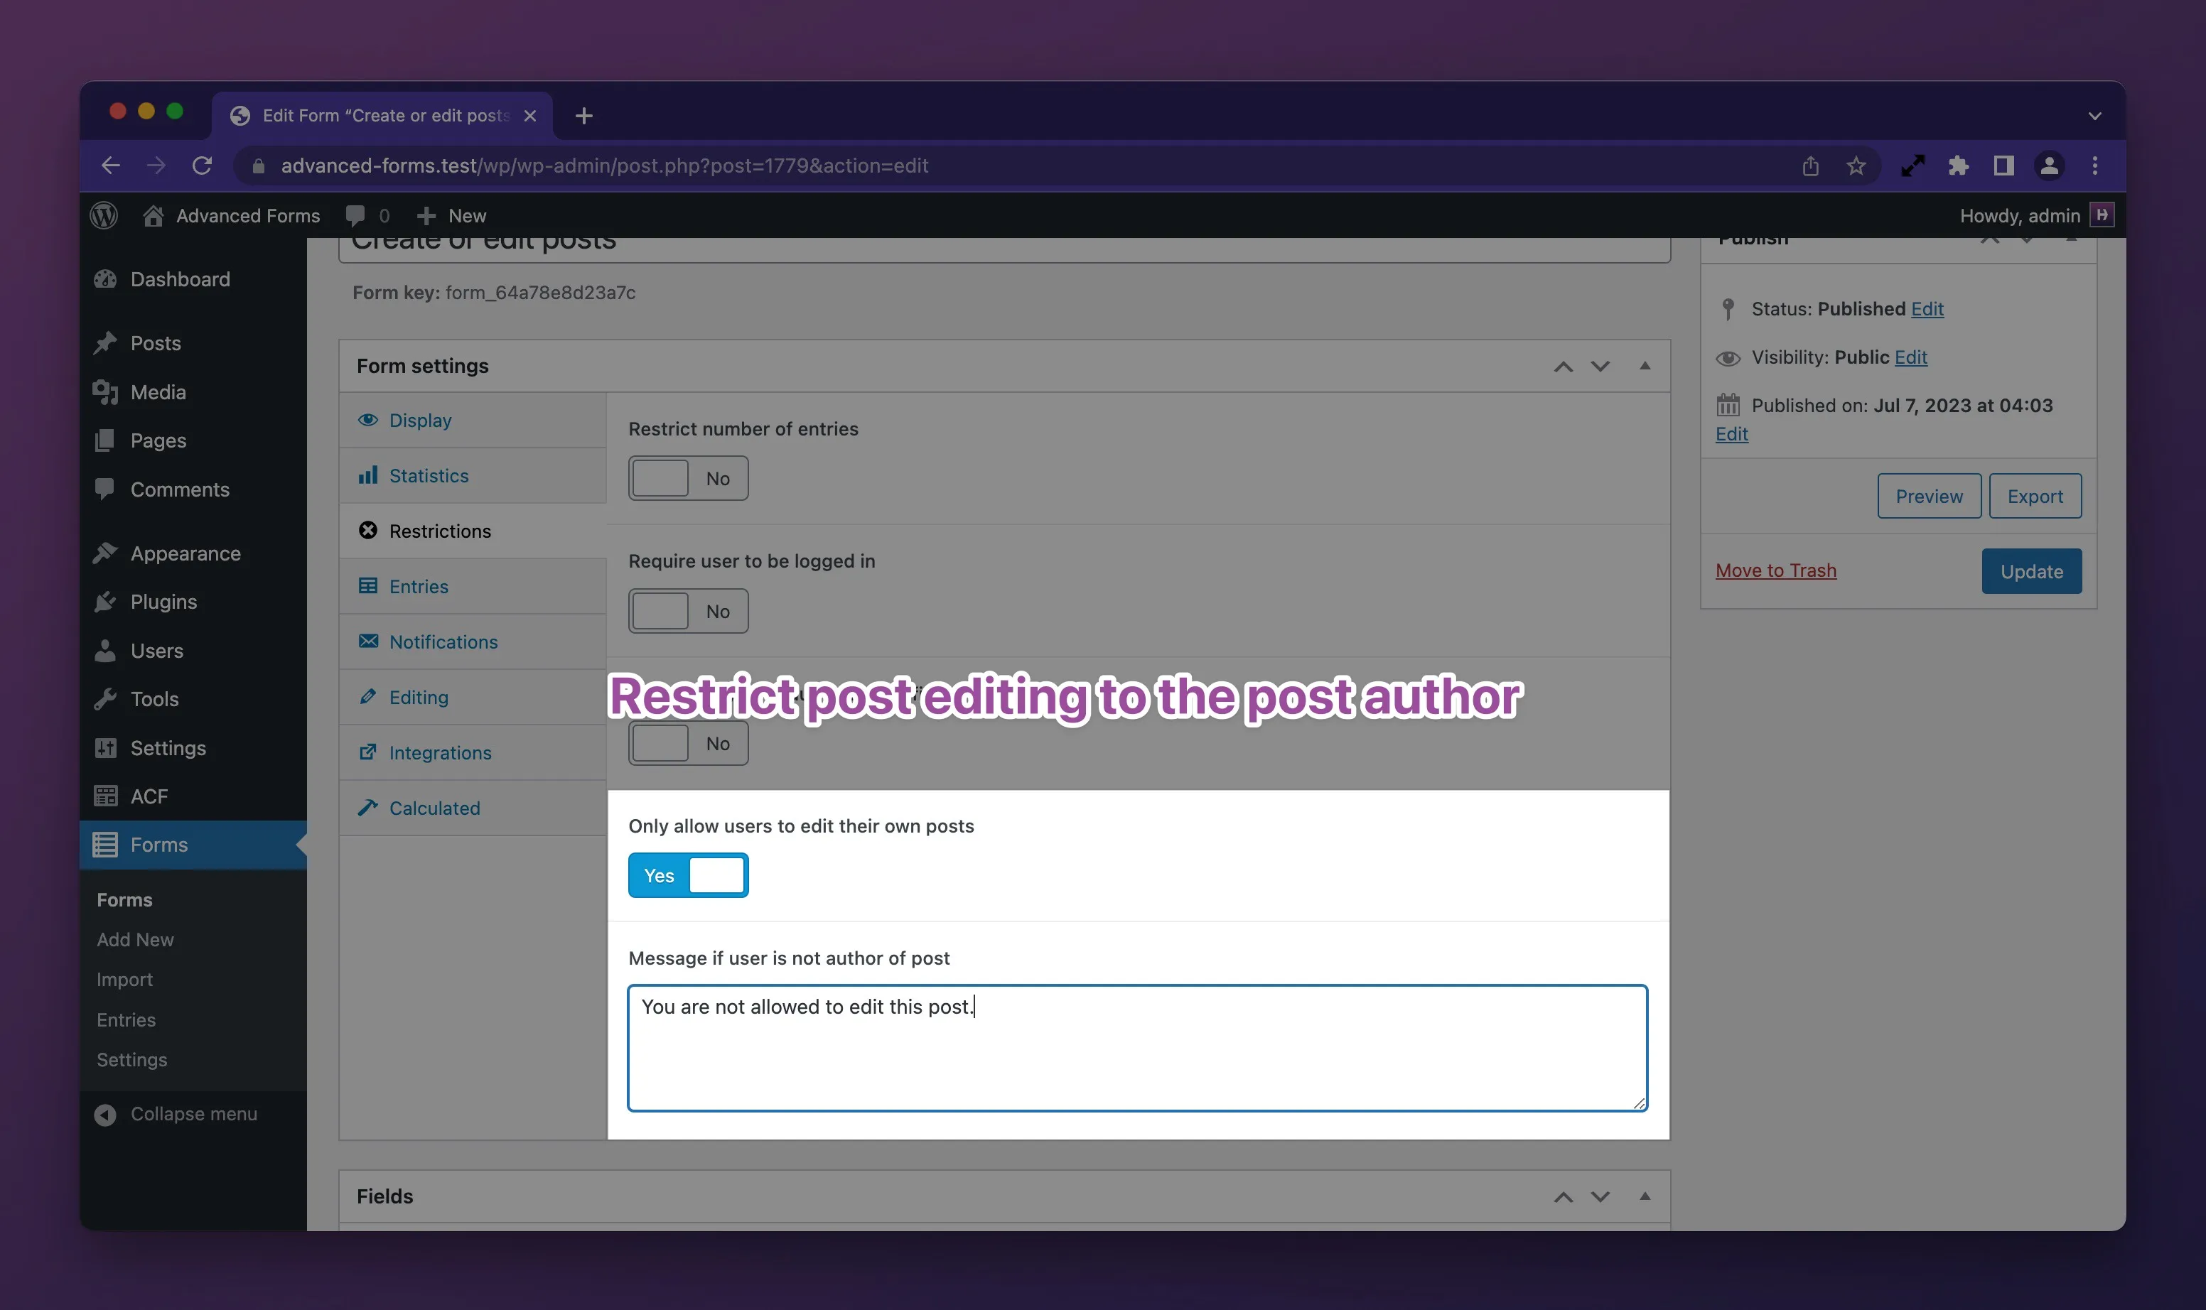Switch to the Calculated settings tab
The image size is (2206, 1310).
click(x=473, y=808)
